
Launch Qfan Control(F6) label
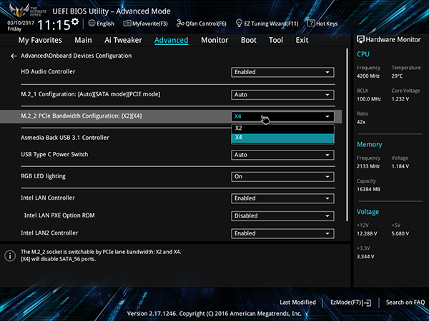coord(206,24)
